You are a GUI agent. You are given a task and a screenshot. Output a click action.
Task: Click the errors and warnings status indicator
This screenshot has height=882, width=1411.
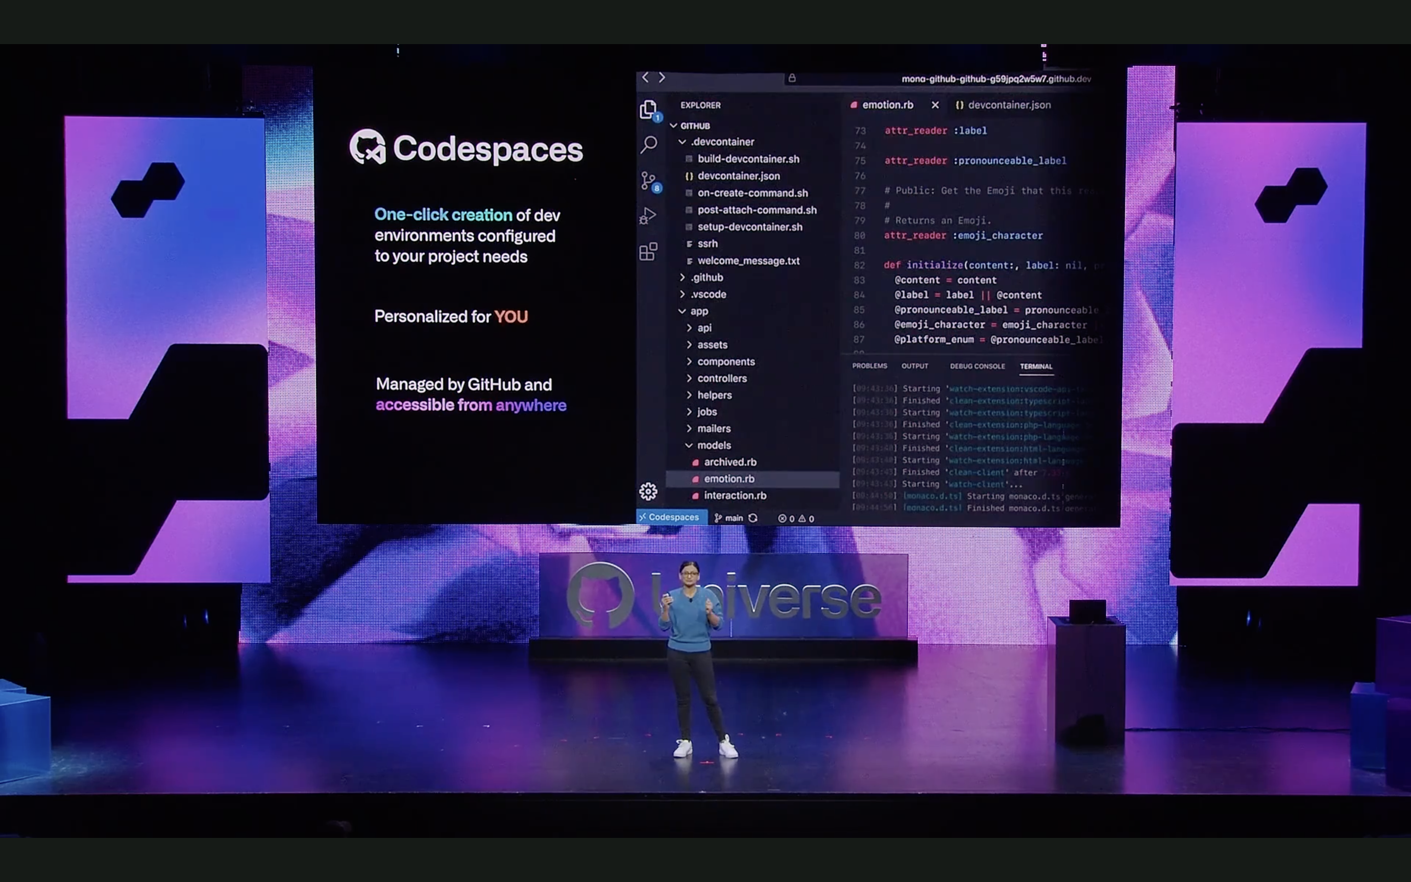tap(796, 518)
